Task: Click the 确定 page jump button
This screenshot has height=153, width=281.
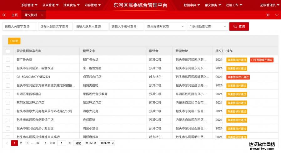Action: [x=78, y=143]
